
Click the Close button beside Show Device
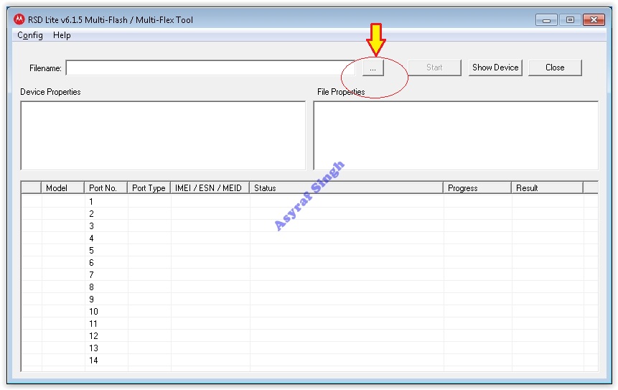coord(555,68)
